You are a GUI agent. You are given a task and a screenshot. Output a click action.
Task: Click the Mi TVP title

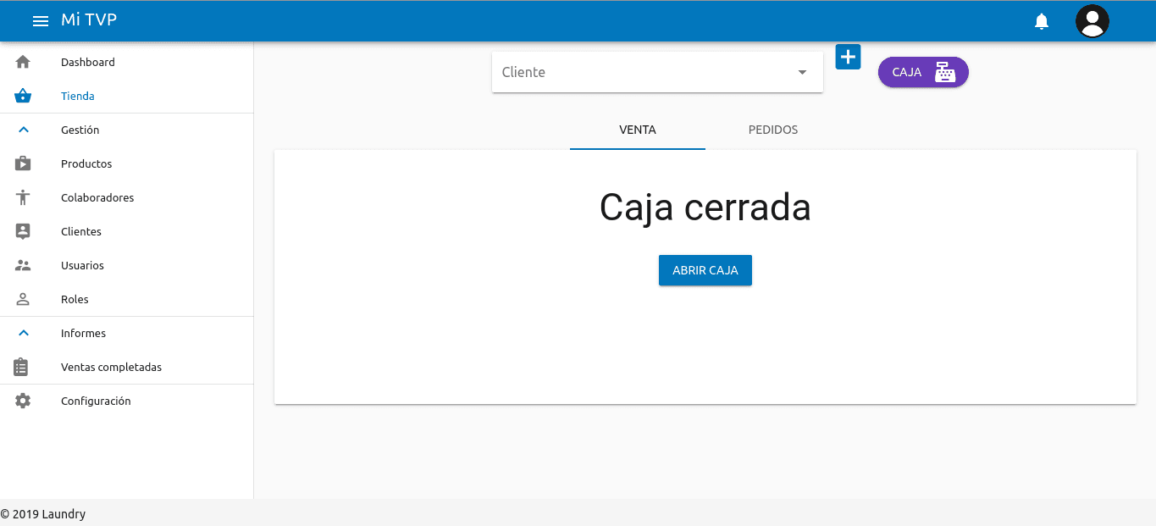tap(89, 20)
